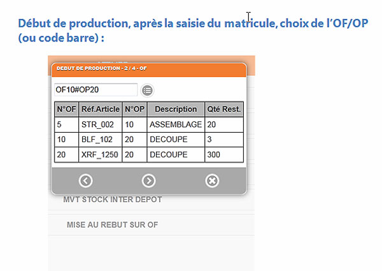Select MISE AU REBUT SUR OF
This screenshot has height=271, width=382.
click(112, 225)
